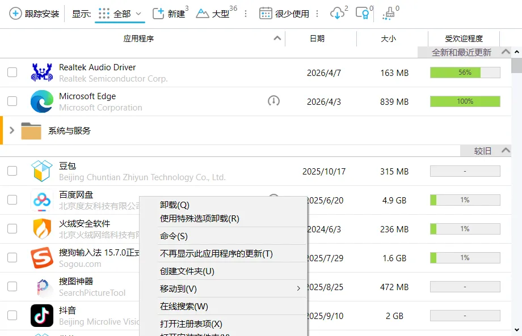Filter by 大型 large applications
522x336 pixels.
pyautogui.click(x=216, y=13)
